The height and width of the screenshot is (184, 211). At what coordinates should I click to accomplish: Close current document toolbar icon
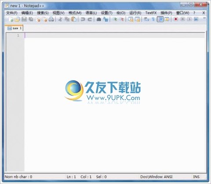38,19
